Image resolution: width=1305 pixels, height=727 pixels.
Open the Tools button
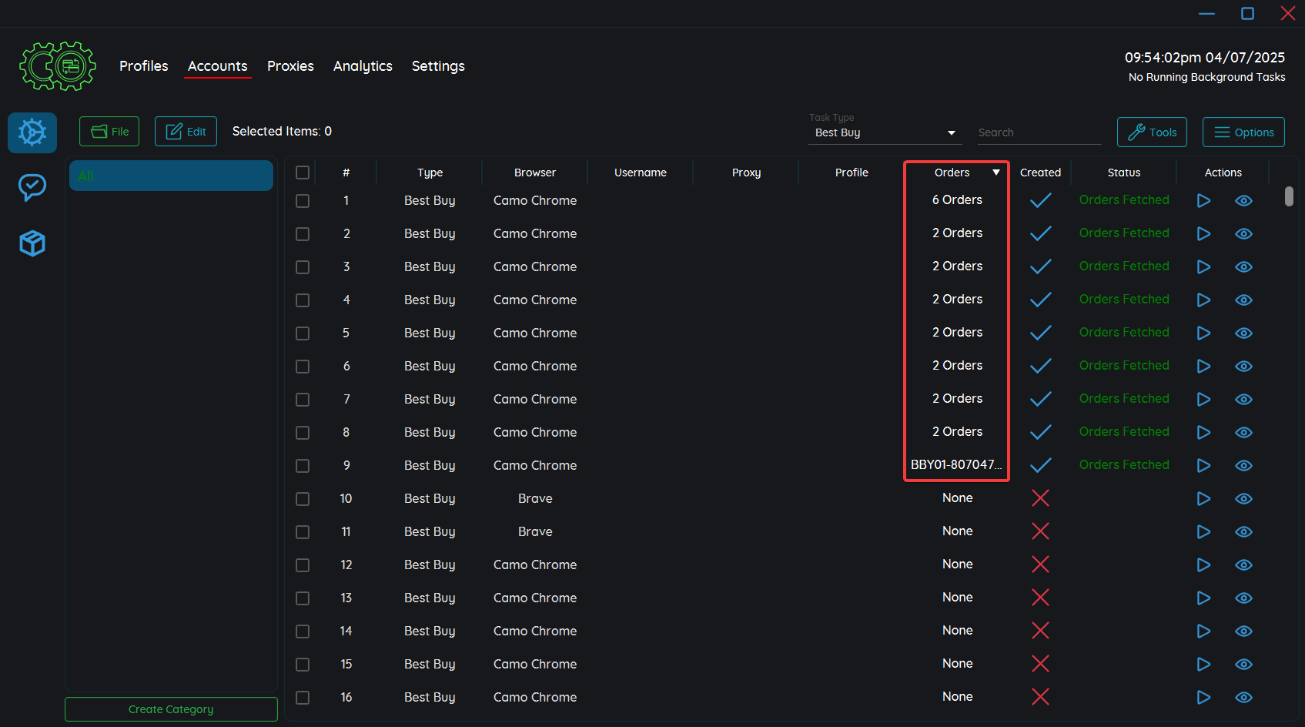1152,132
